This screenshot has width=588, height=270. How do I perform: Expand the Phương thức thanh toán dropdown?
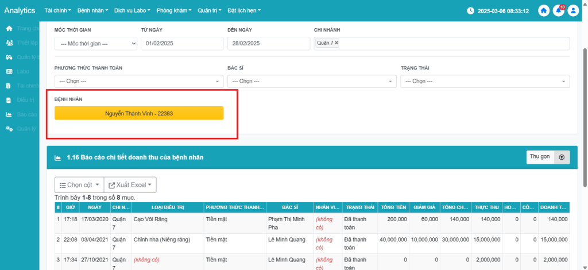tap(138, 82)
